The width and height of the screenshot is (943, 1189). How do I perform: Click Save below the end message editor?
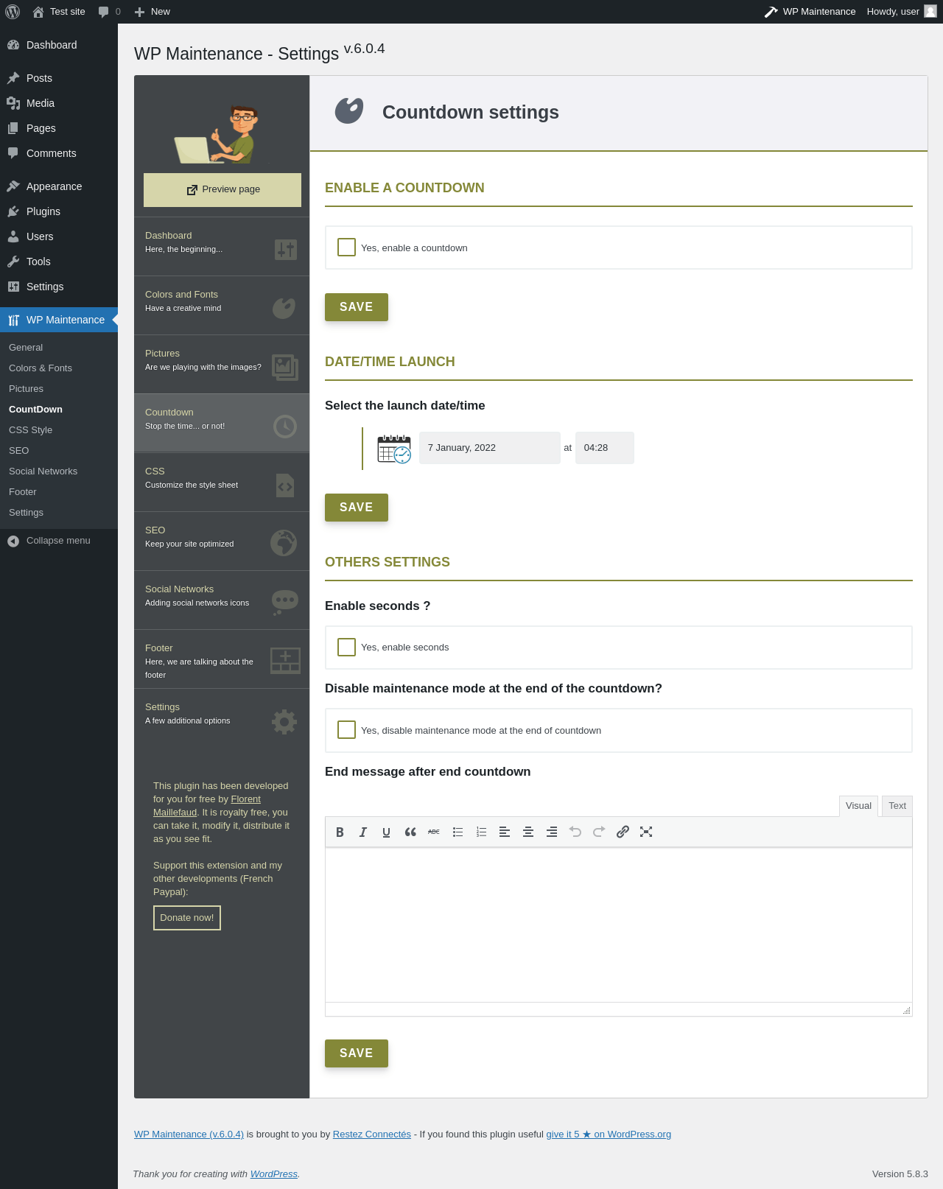tap(357, 1053)
